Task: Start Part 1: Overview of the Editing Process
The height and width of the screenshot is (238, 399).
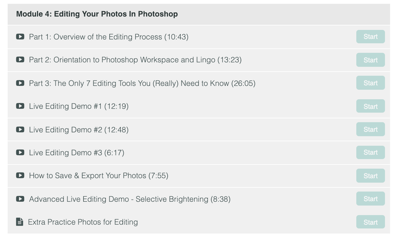Action: pyautogui.click(x=370, y=37)
